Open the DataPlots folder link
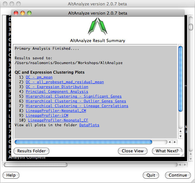The height and width of the screenshot is (183, 195). tap(89, 125)
